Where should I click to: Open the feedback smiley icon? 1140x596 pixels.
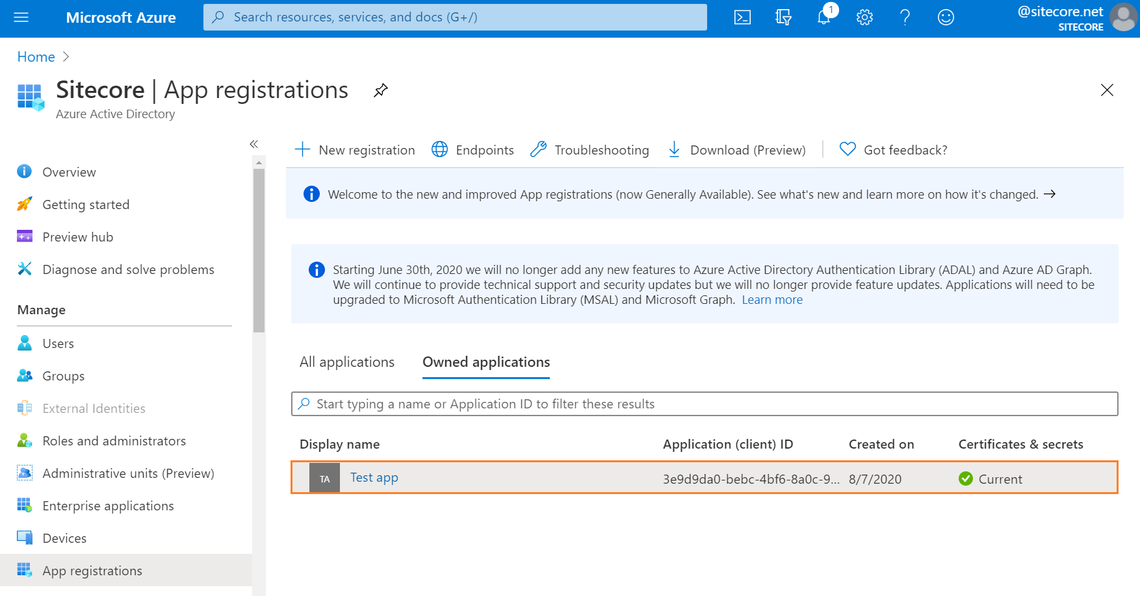[x=946, y=18]
